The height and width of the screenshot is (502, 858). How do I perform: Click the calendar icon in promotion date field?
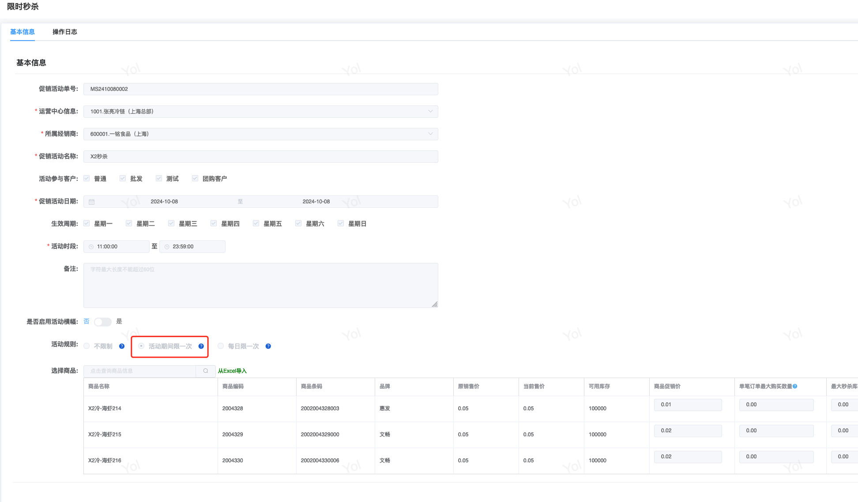click(92, 202)
